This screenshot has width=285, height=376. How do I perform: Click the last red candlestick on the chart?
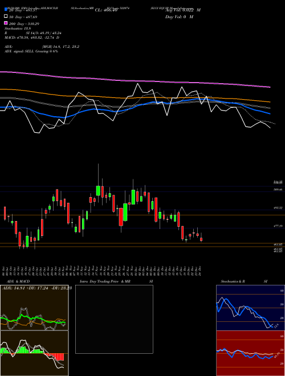(201, 239)
